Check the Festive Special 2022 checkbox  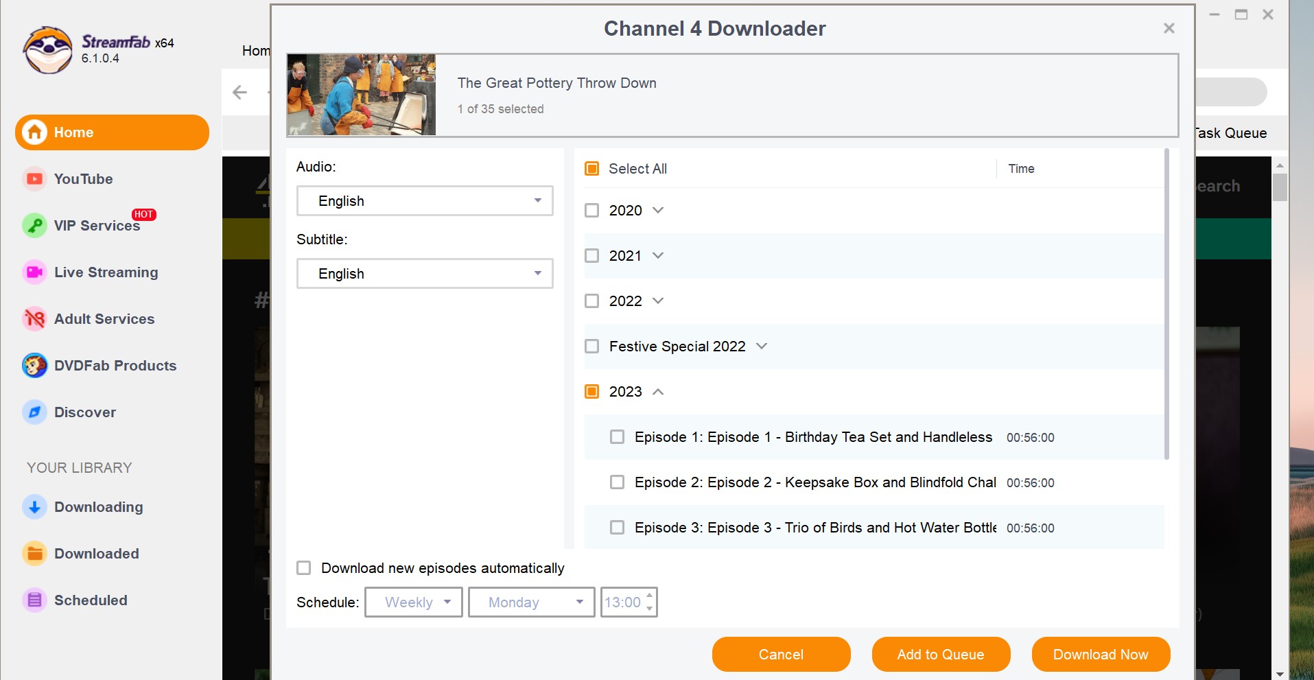(591, 347)
